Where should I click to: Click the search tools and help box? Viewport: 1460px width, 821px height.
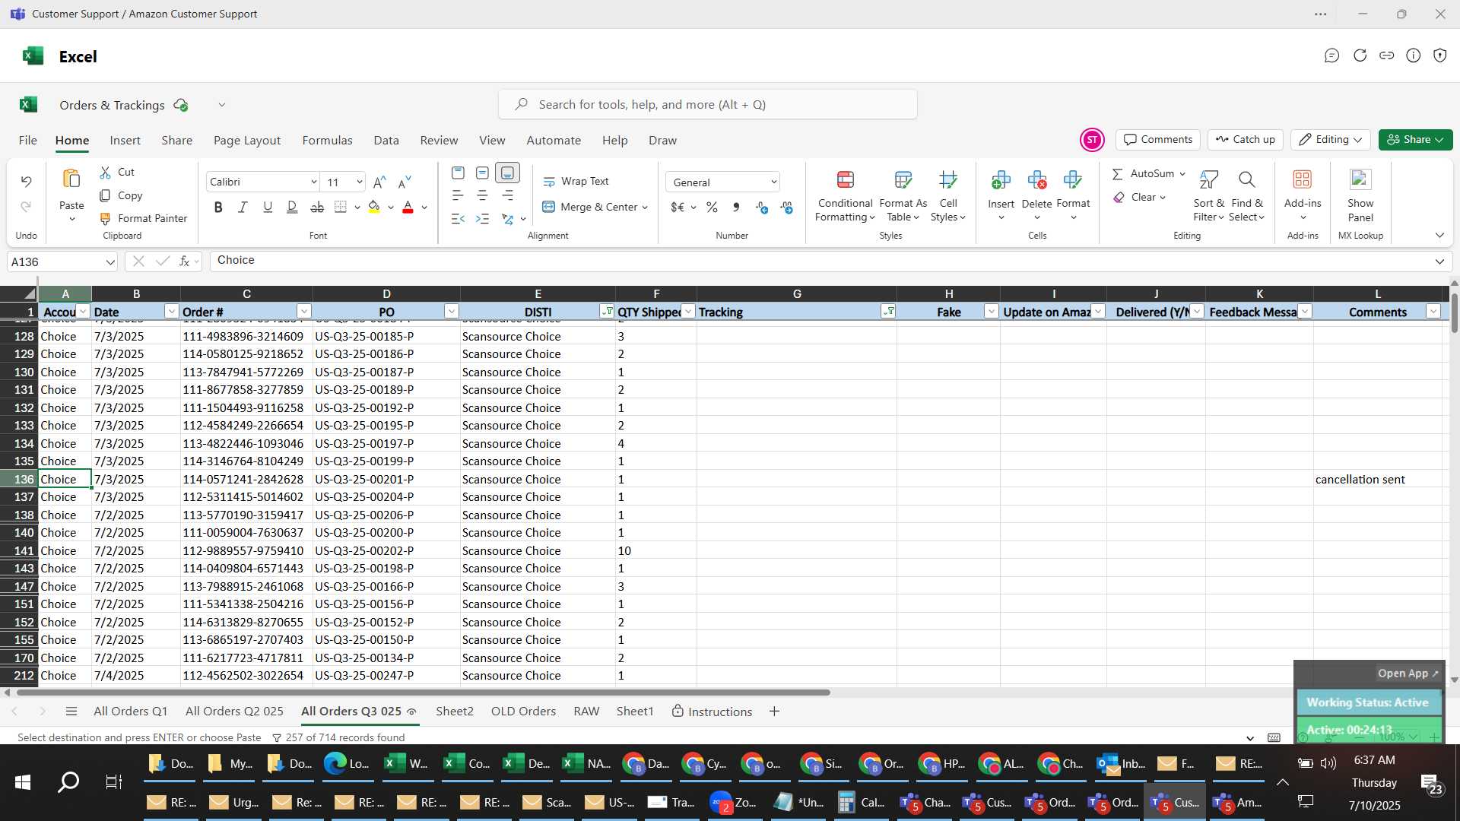(707, 104)
